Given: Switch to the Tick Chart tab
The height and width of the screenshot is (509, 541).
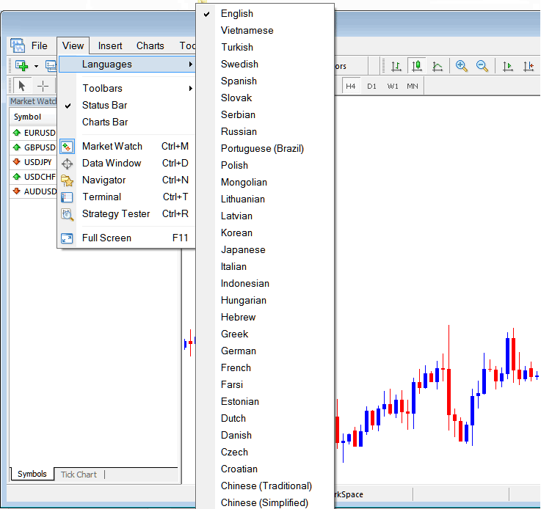Looking at the screenshot, I should tap(79, 475).
